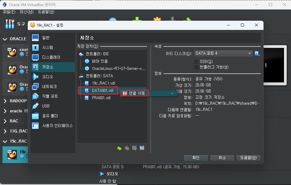Screen dimensions: 291x185
Task: Click the add controller icon below storage tree
Action: point(119,148)
